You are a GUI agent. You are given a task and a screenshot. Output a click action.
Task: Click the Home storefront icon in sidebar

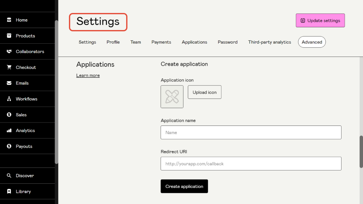point(9,20)
